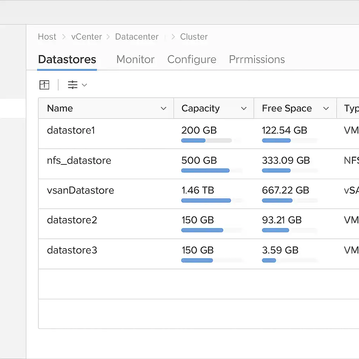Sort by the Free Space column header
Screen dimensions: 359x359
(x=287, y=108)
